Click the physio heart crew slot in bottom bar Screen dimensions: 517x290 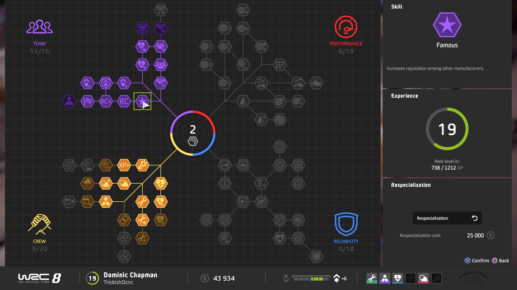pyautogui.click(x=397, y=278)
